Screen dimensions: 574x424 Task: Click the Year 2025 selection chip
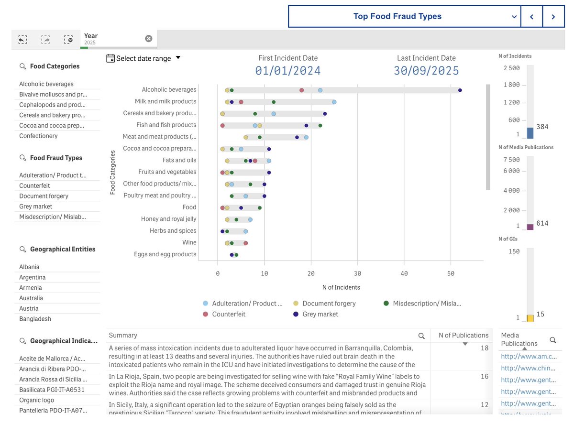(90, 38)
